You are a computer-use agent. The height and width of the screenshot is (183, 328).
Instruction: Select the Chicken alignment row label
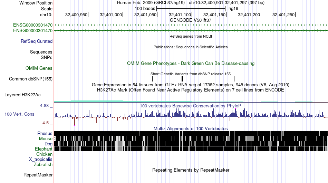44,154
